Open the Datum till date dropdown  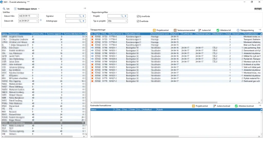pos(37,21)
